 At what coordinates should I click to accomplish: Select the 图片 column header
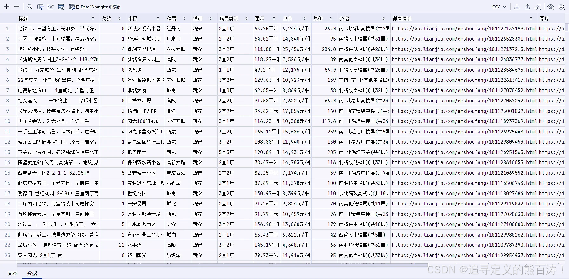544,19
